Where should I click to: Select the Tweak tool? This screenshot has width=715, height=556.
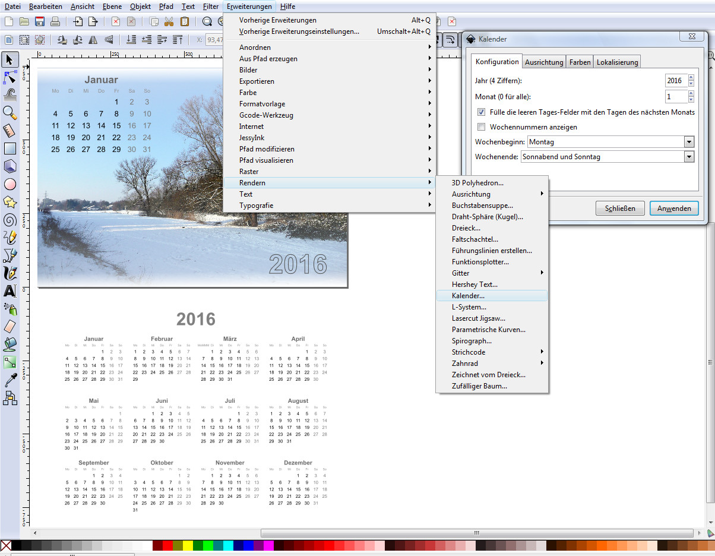(x=10, y=94)
